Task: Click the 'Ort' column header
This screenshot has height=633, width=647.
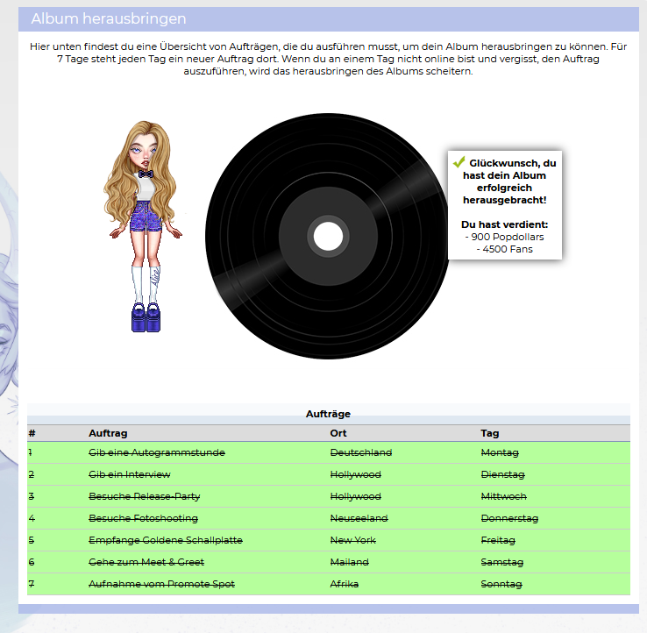Action: pyautogui.click(x=338, y=433)
